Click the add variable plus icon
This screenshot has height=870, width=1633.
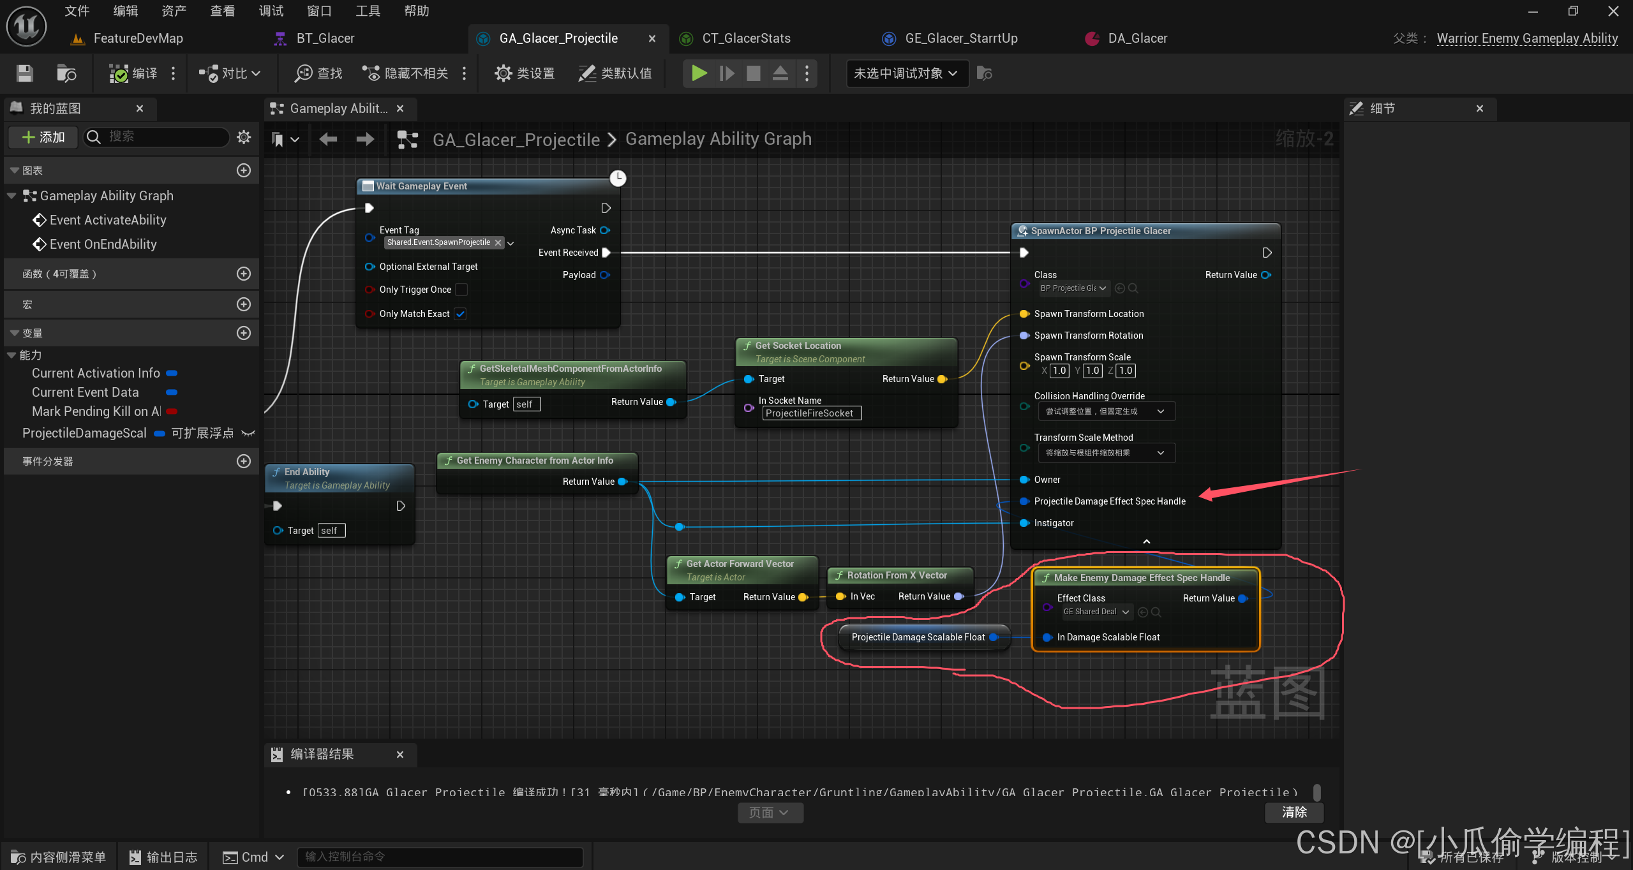(x=243, y=333)
